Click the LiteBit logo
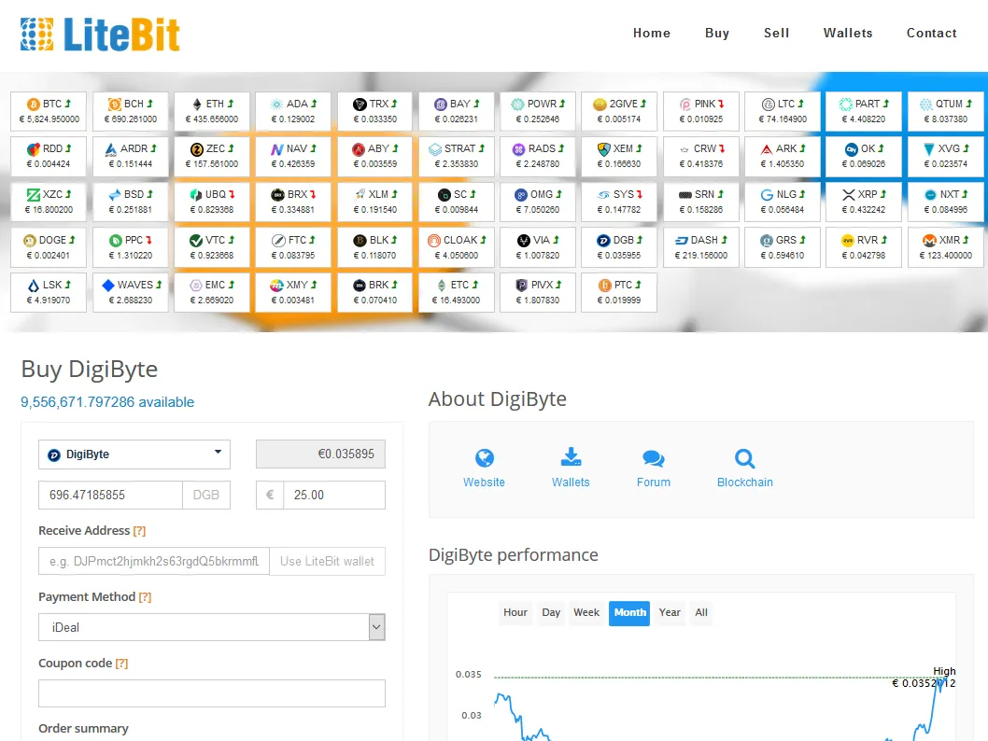 click(x=100, y=34)
